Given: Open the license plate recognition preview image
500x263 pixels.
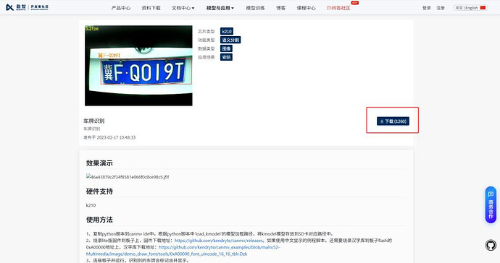Looking at the screenshot, I should click(x=138, y=66).
